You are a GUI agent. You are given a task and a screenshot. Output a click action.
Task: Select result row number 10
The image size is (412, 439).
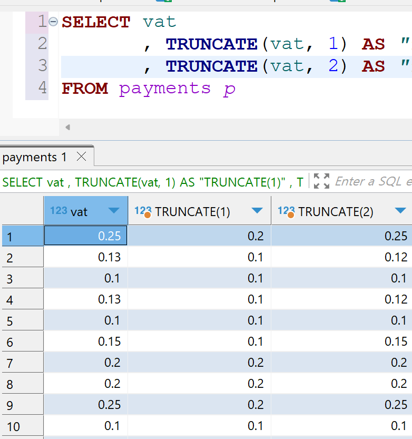click(23, 426)
